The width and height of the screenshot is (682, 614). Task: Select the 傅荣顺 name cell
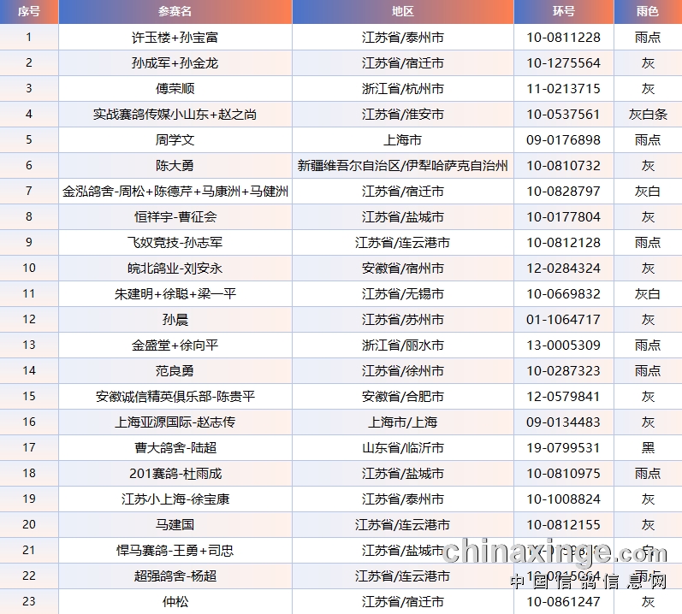tap(175, 89)
